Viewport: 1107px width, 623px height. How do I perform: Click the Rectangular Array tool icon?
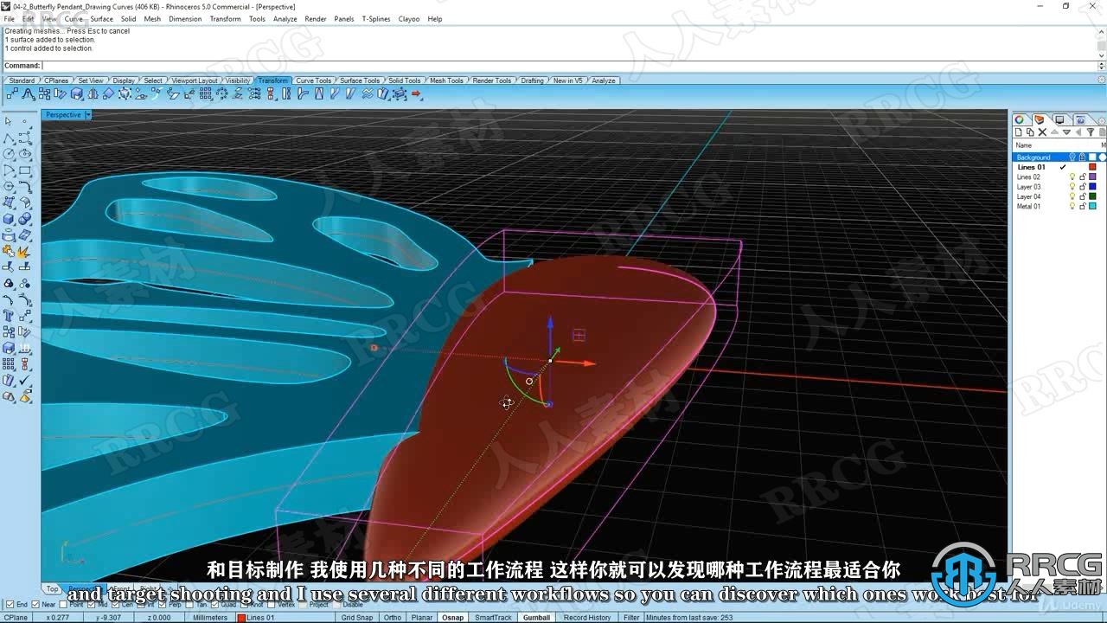[205, 93]
